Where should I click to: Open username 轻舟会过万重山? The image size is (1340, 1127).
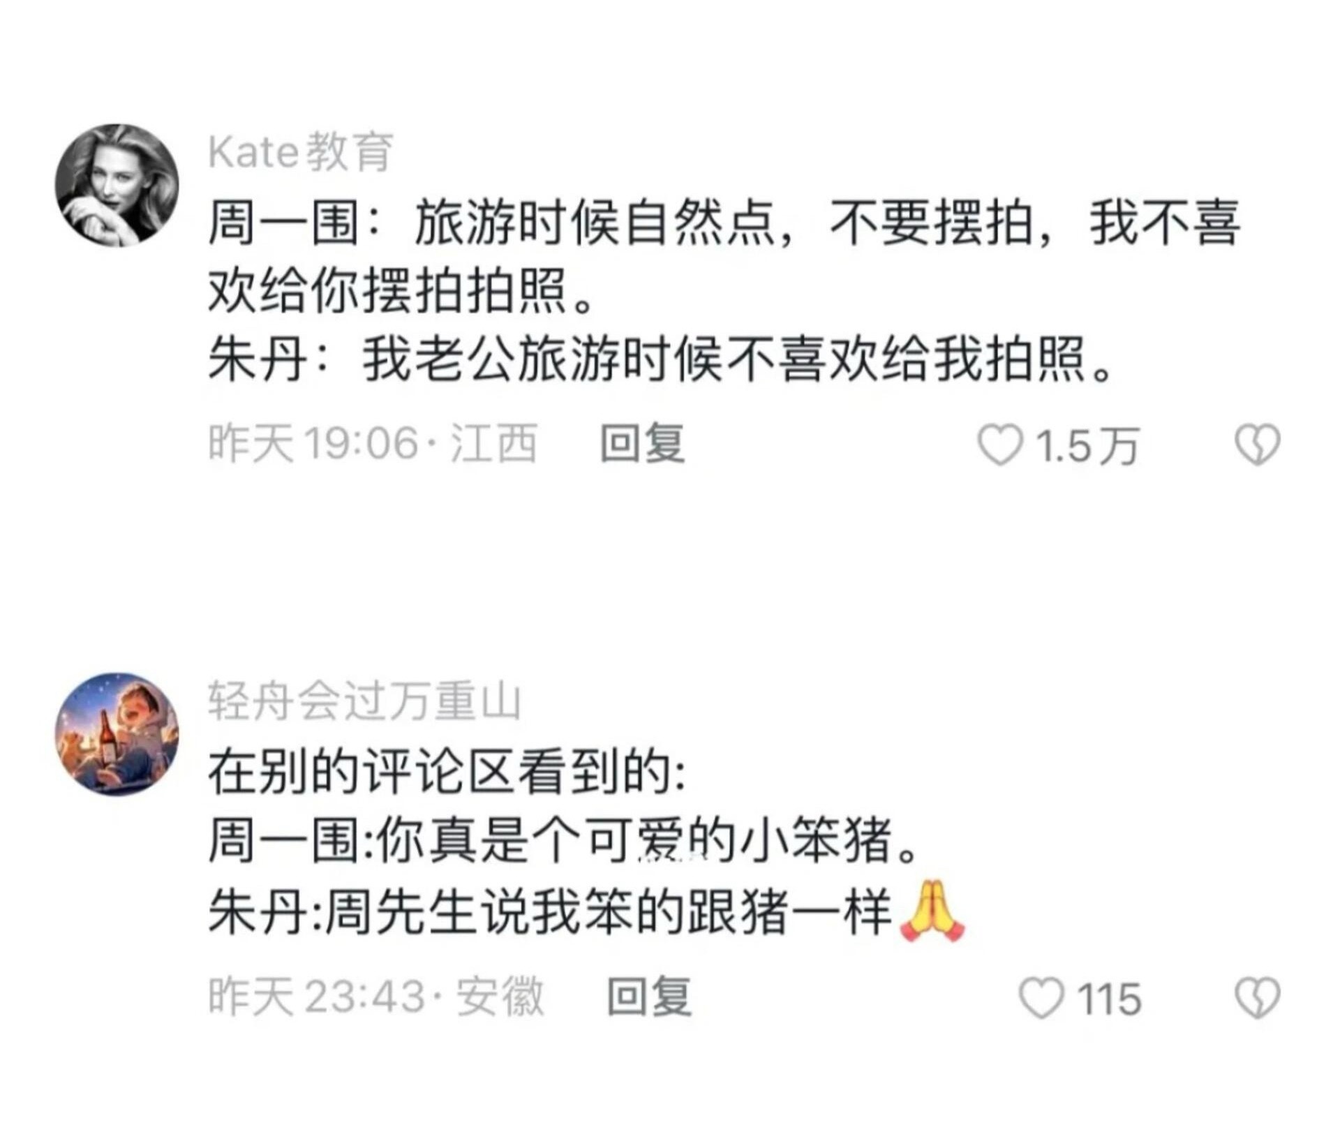tap(365, 701)
